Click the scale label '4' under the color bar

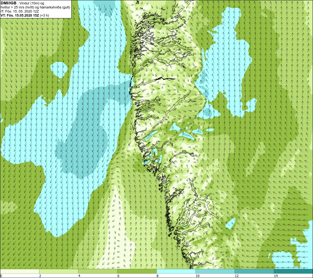pos(79,276)
